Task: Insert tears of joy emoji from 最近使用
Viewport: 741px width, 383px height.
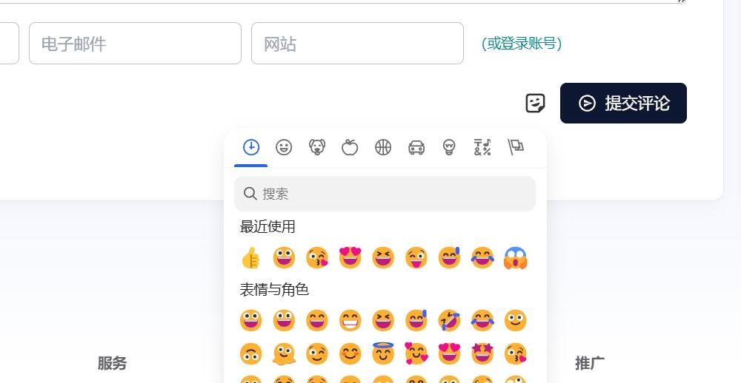Action: [482, 258]
